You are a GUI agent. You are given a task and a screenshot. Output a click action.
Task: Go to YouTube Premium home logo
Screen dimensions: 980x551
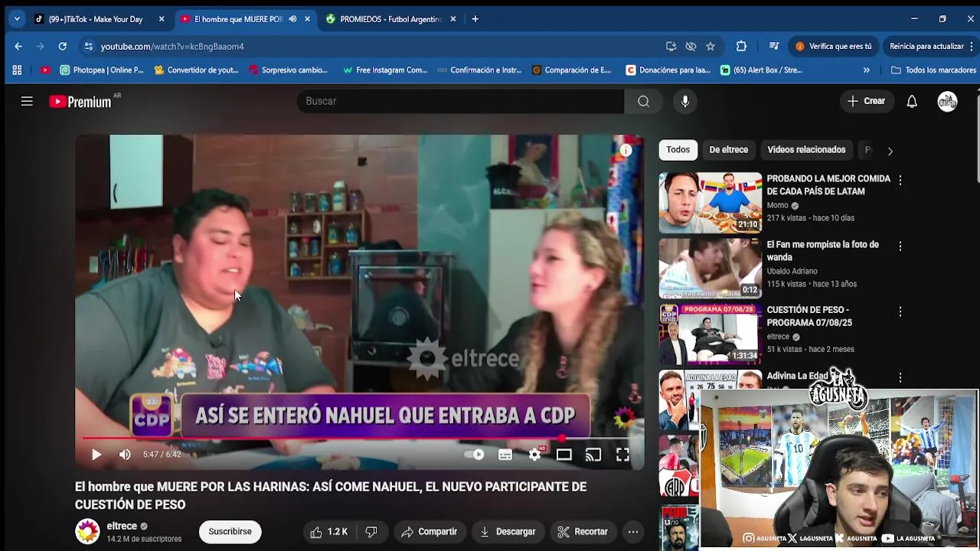tap(80, 102)
